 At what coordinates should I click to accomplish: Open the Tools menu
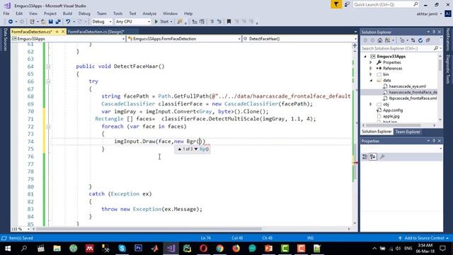(117, 13)
